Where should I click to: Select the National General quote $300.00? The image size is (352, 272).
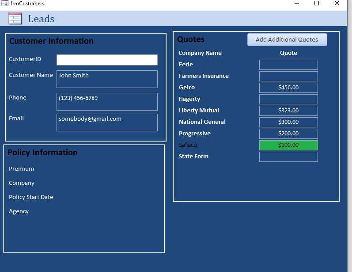(288, 122)
